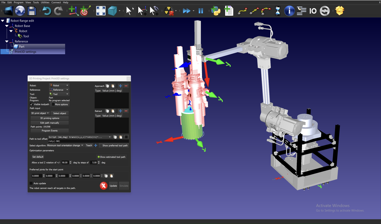Screen dimensions: 381x224
Task: Click the Undo arrow in toolbar
Action: pyautogui.click(x=47, y=11)
